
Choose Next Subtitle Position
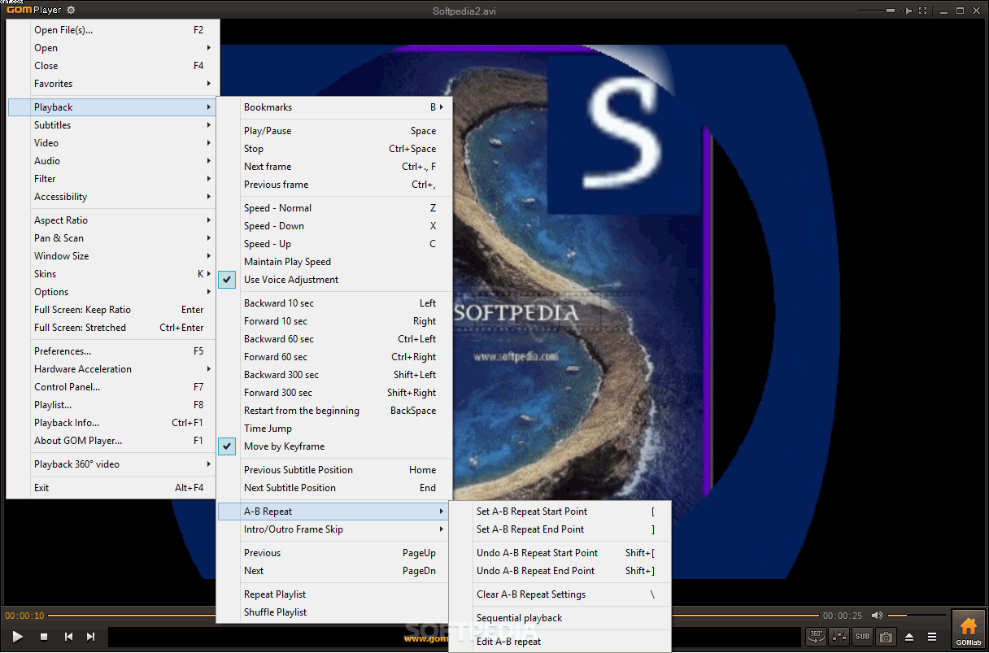point(333,488)
